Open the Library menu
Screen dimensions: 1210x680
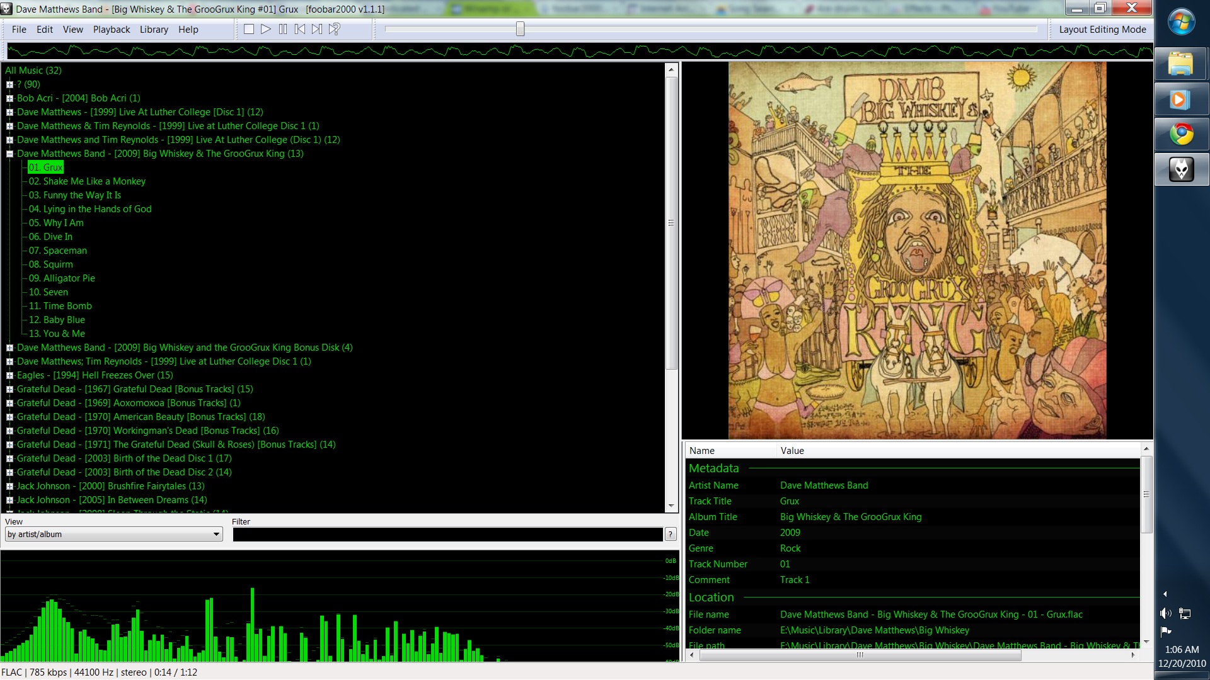[x=153, y=30]
